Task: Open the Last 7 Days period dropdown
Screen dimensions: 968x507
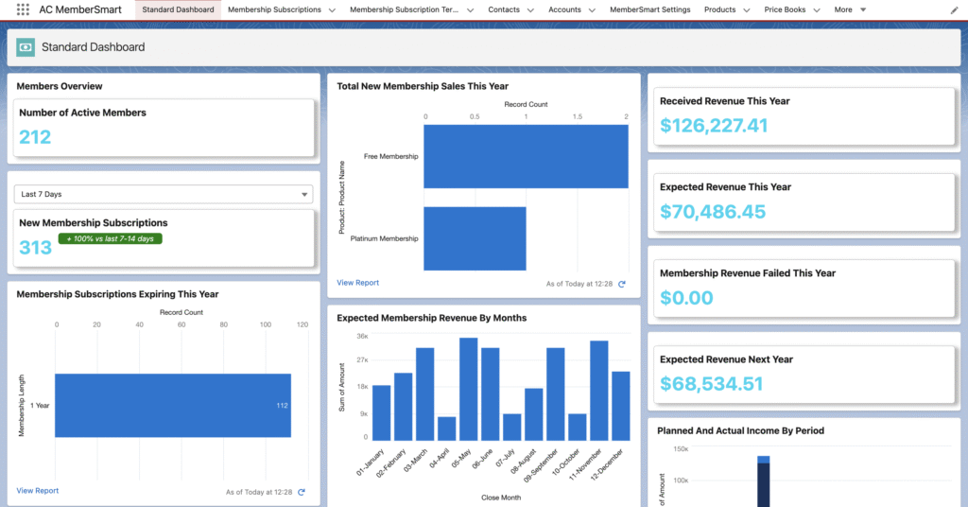Action: 164,194
